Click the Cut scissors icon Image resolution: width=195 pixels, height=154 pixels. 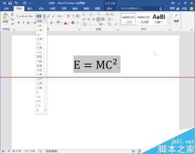click(x=12, y=14)
